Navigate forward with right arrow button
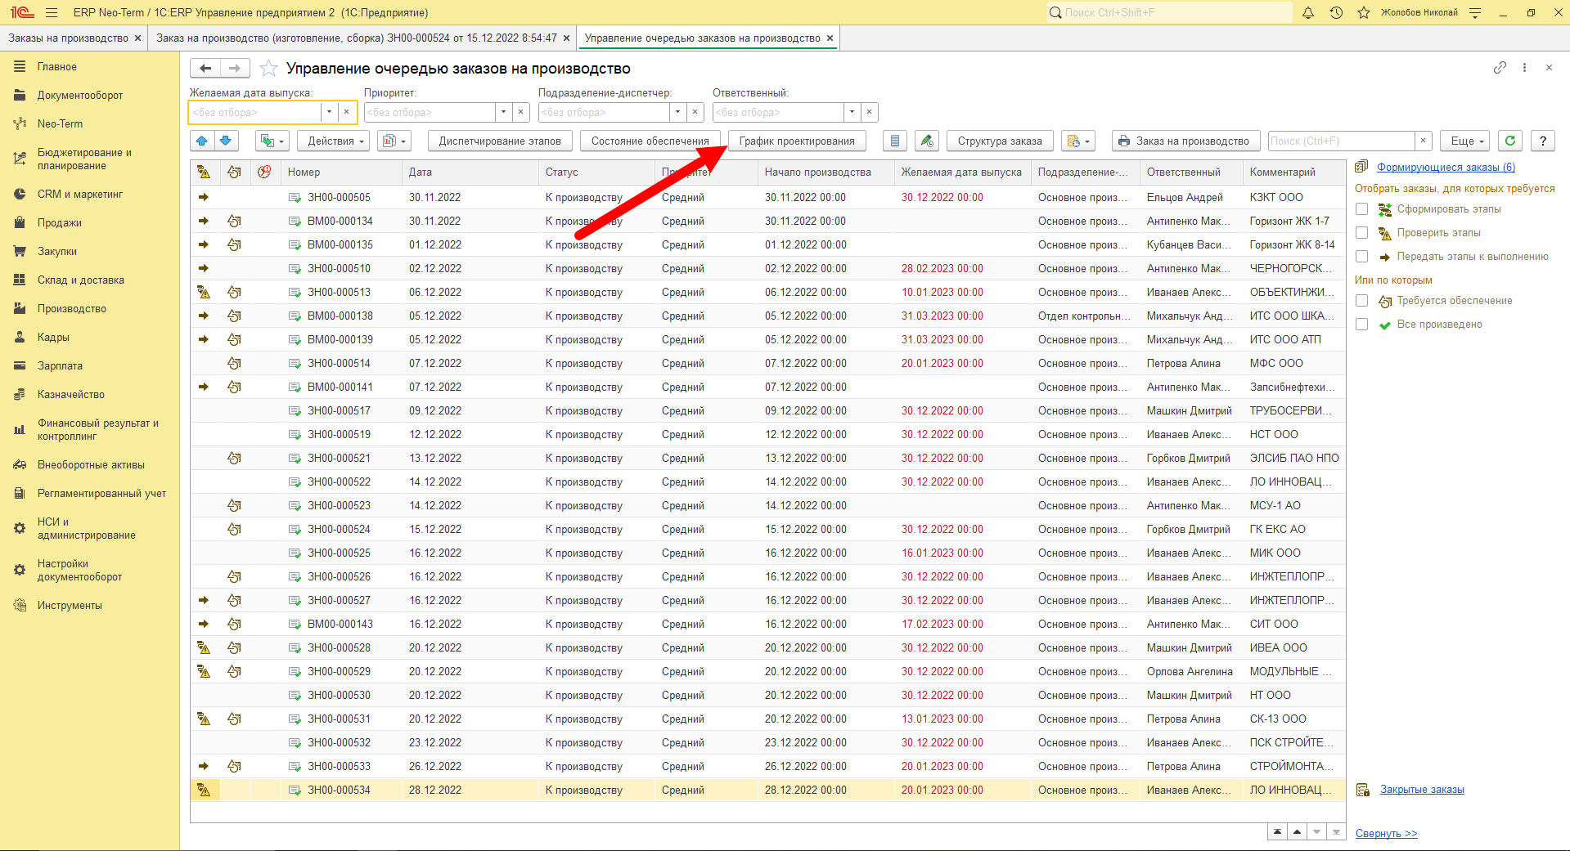This screenshot has height=851, width=1570. [235, 69]
